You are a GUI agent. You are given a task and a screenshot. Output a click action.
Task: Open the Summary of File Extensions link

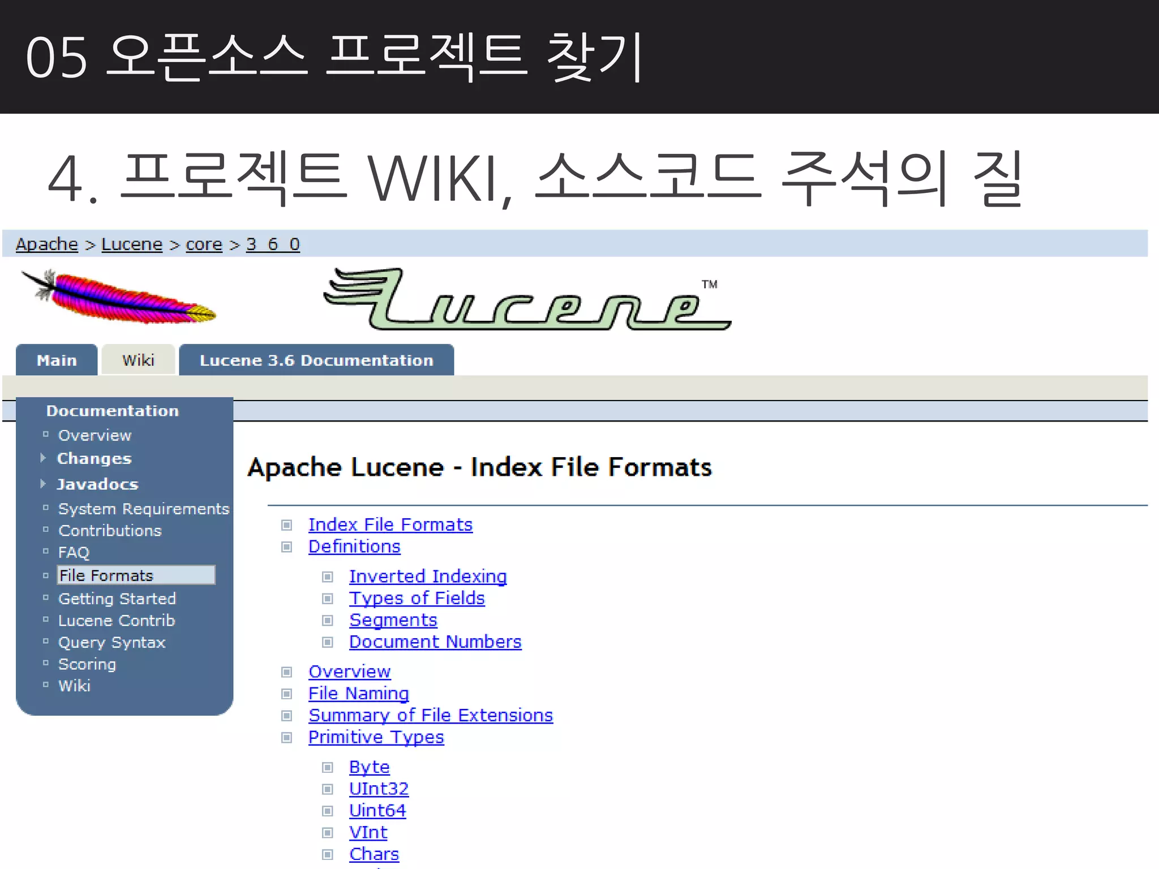(431, 716)
